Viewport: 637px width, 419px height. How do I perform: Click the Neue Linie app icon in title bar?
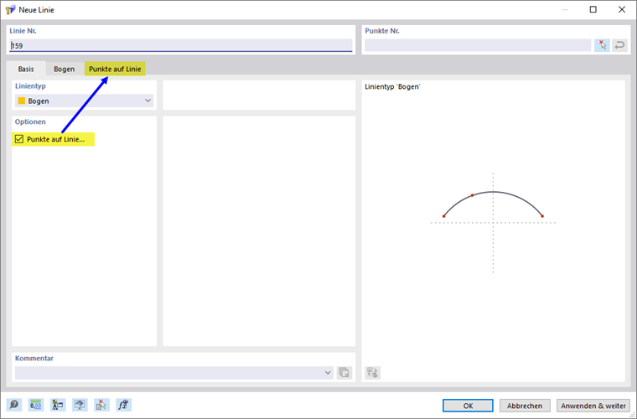click(x=11, y=10)
